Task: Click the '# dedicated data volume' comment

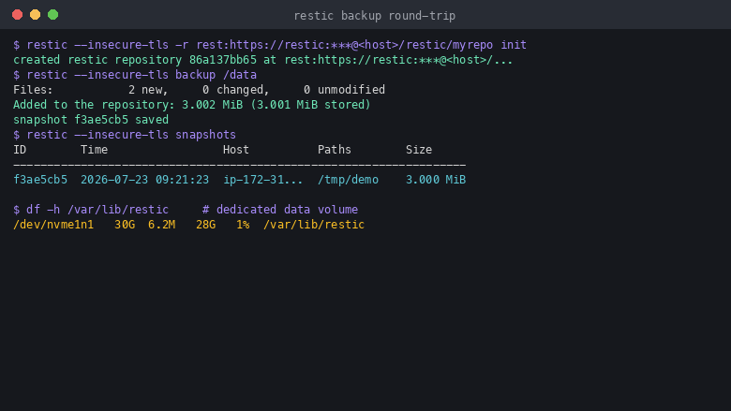Action: click(280, 210)
